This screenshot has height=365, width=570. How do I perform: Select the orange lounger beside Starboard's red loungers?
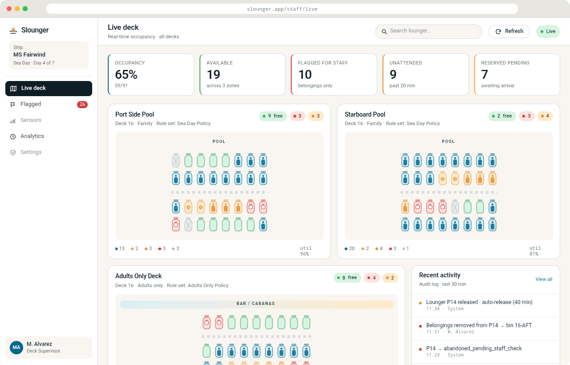click(405, 207)
